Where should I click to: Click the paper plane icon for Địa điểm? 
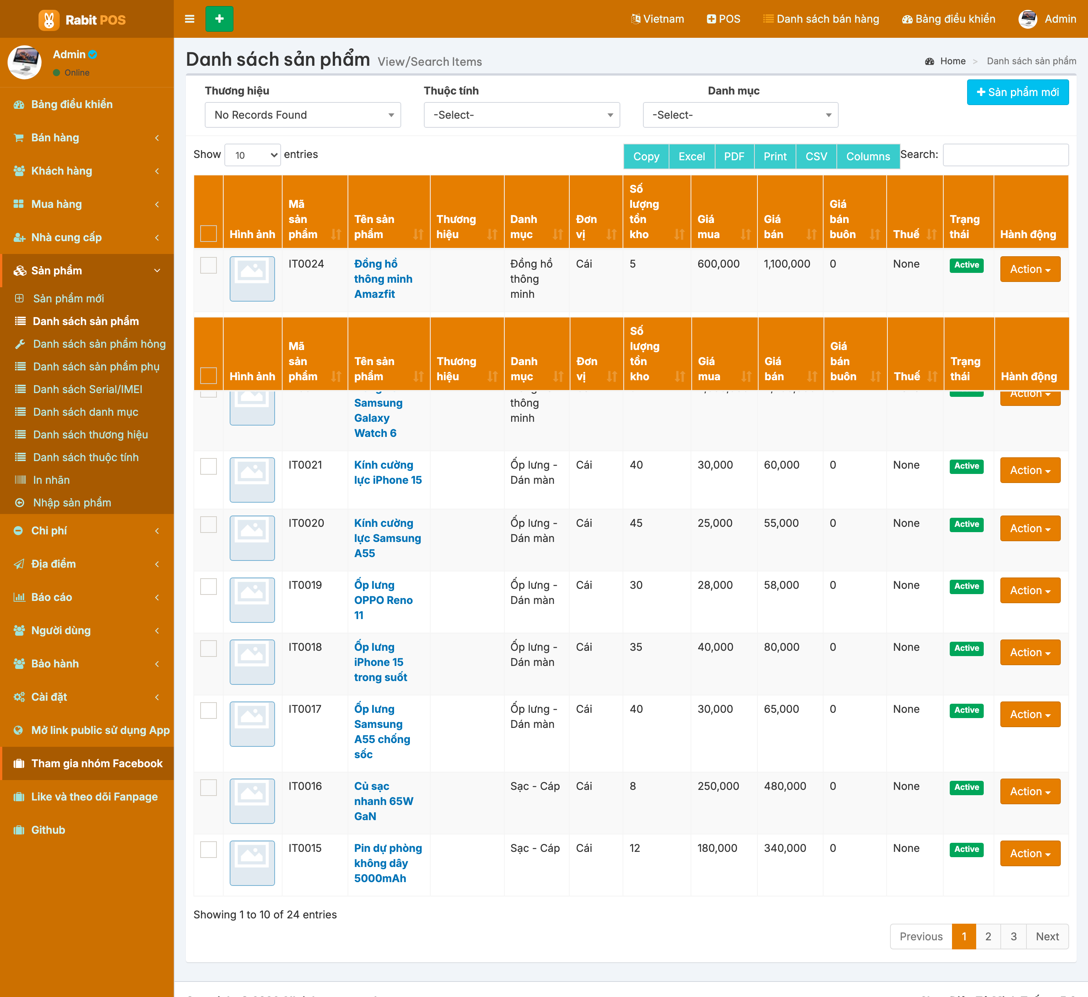[x=19, y=564]
